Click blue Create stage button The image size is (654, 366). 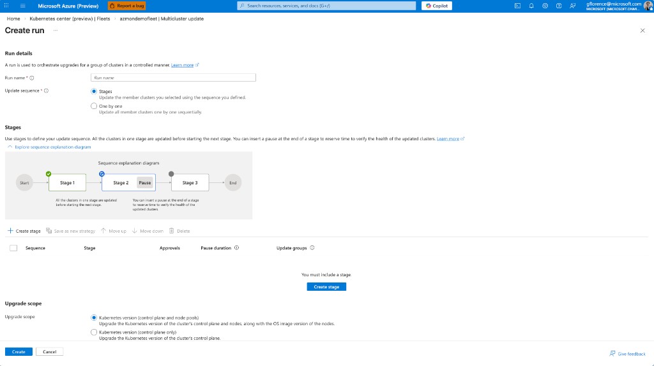[x=326, y=287]
